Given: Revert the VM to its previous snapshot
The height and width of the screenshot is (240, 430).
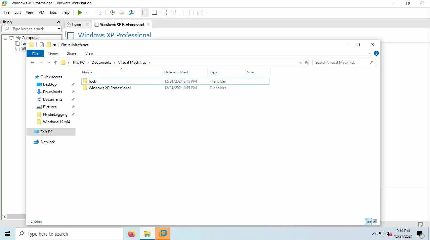Looking at the screenshot, I should click(x=122, y=12).
